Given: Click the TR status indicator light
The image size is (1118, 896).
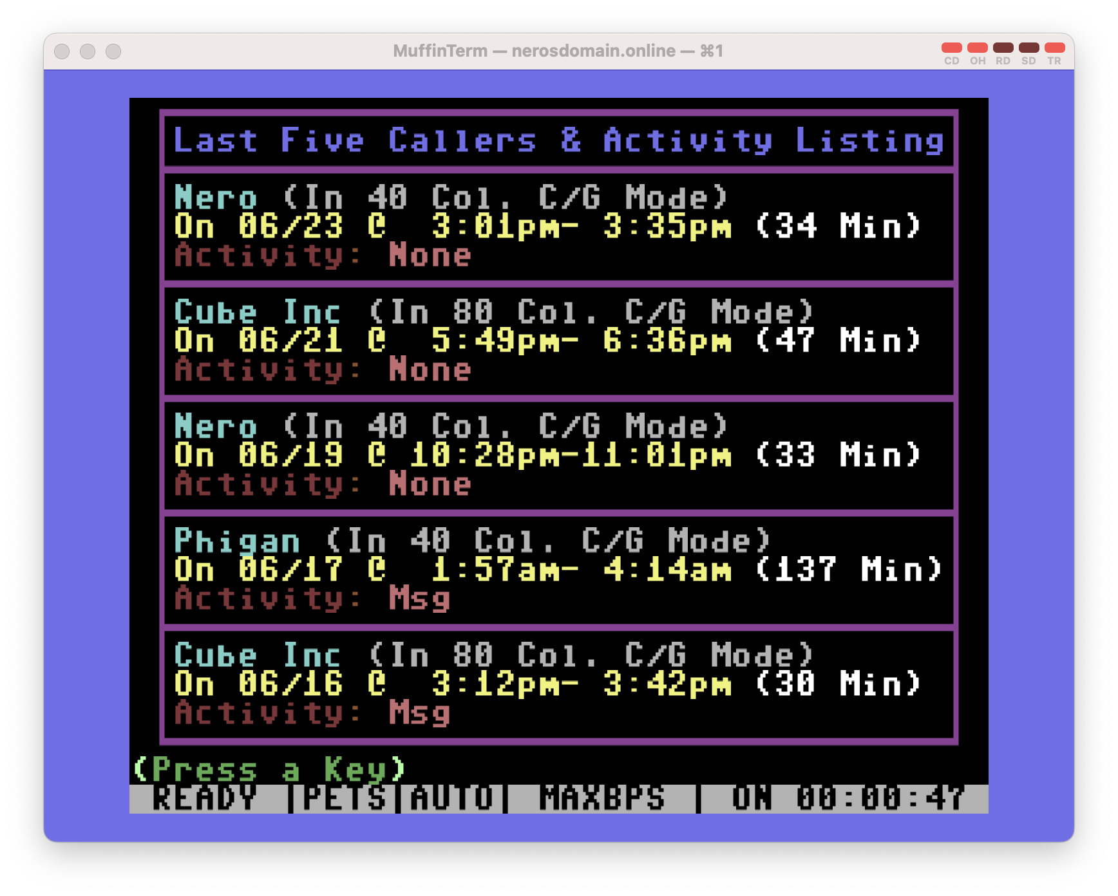Looking at the screenshot, I should click(x=1054, y=48).
